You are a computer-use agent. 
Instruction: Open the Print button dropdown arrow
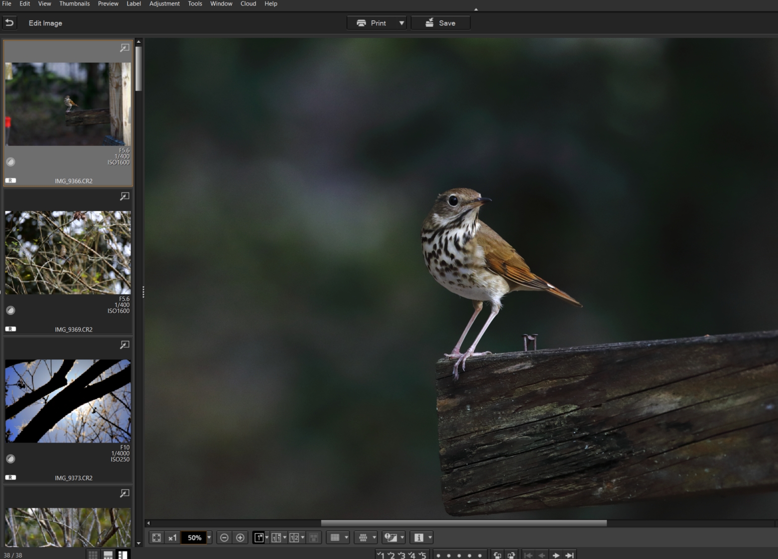(400, 22)
